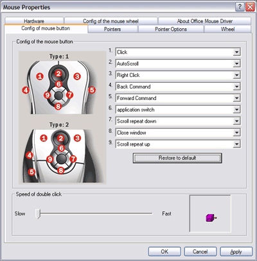Click red marker 5 on Type 2 mouse
This screenshot has width=257, height=261.
31,172
